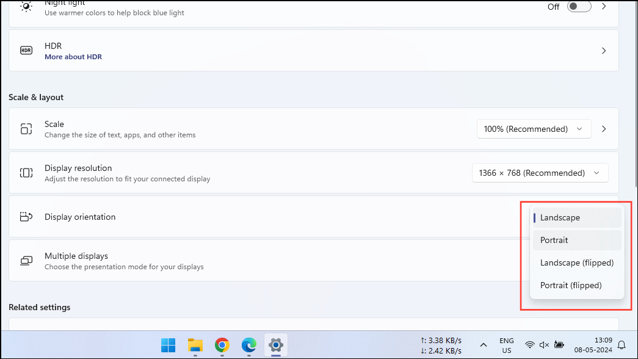Open the More about HDR link
Screen dimensions: 638x359
73,56
